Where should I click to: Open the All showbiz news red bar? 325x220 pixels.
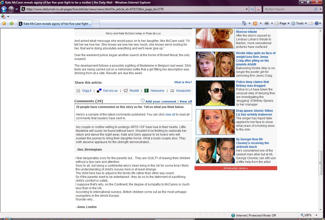click(236, 168)
